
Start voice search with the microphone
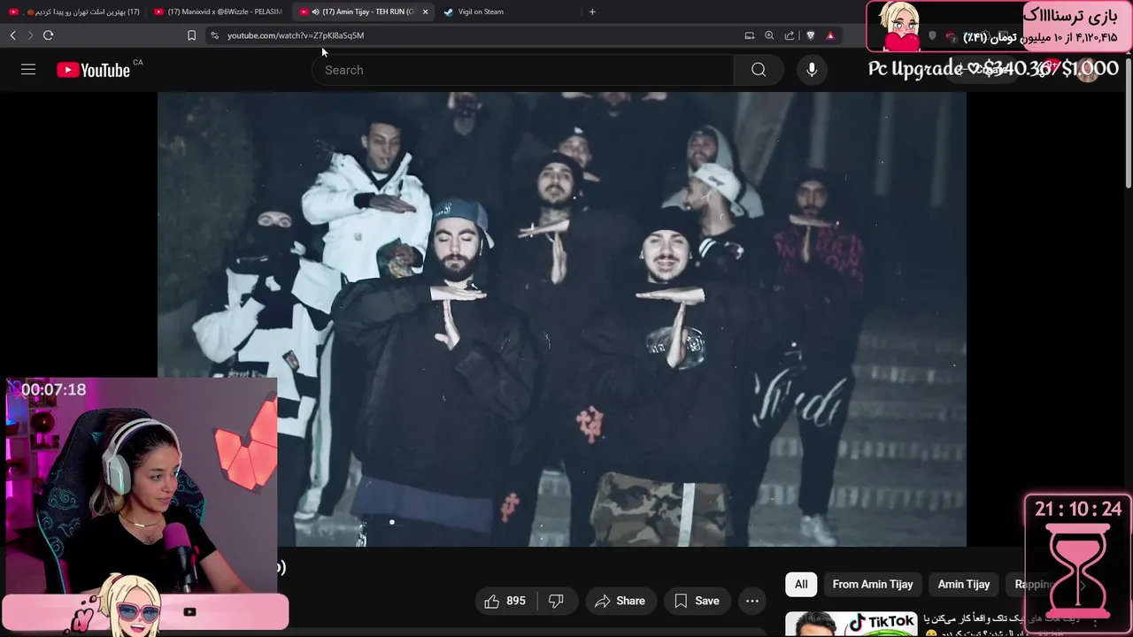tap(812, 70)
